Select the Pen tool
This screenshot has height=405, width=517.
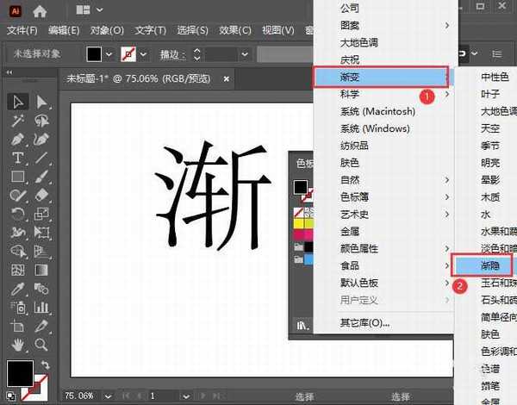pos(17,139)
